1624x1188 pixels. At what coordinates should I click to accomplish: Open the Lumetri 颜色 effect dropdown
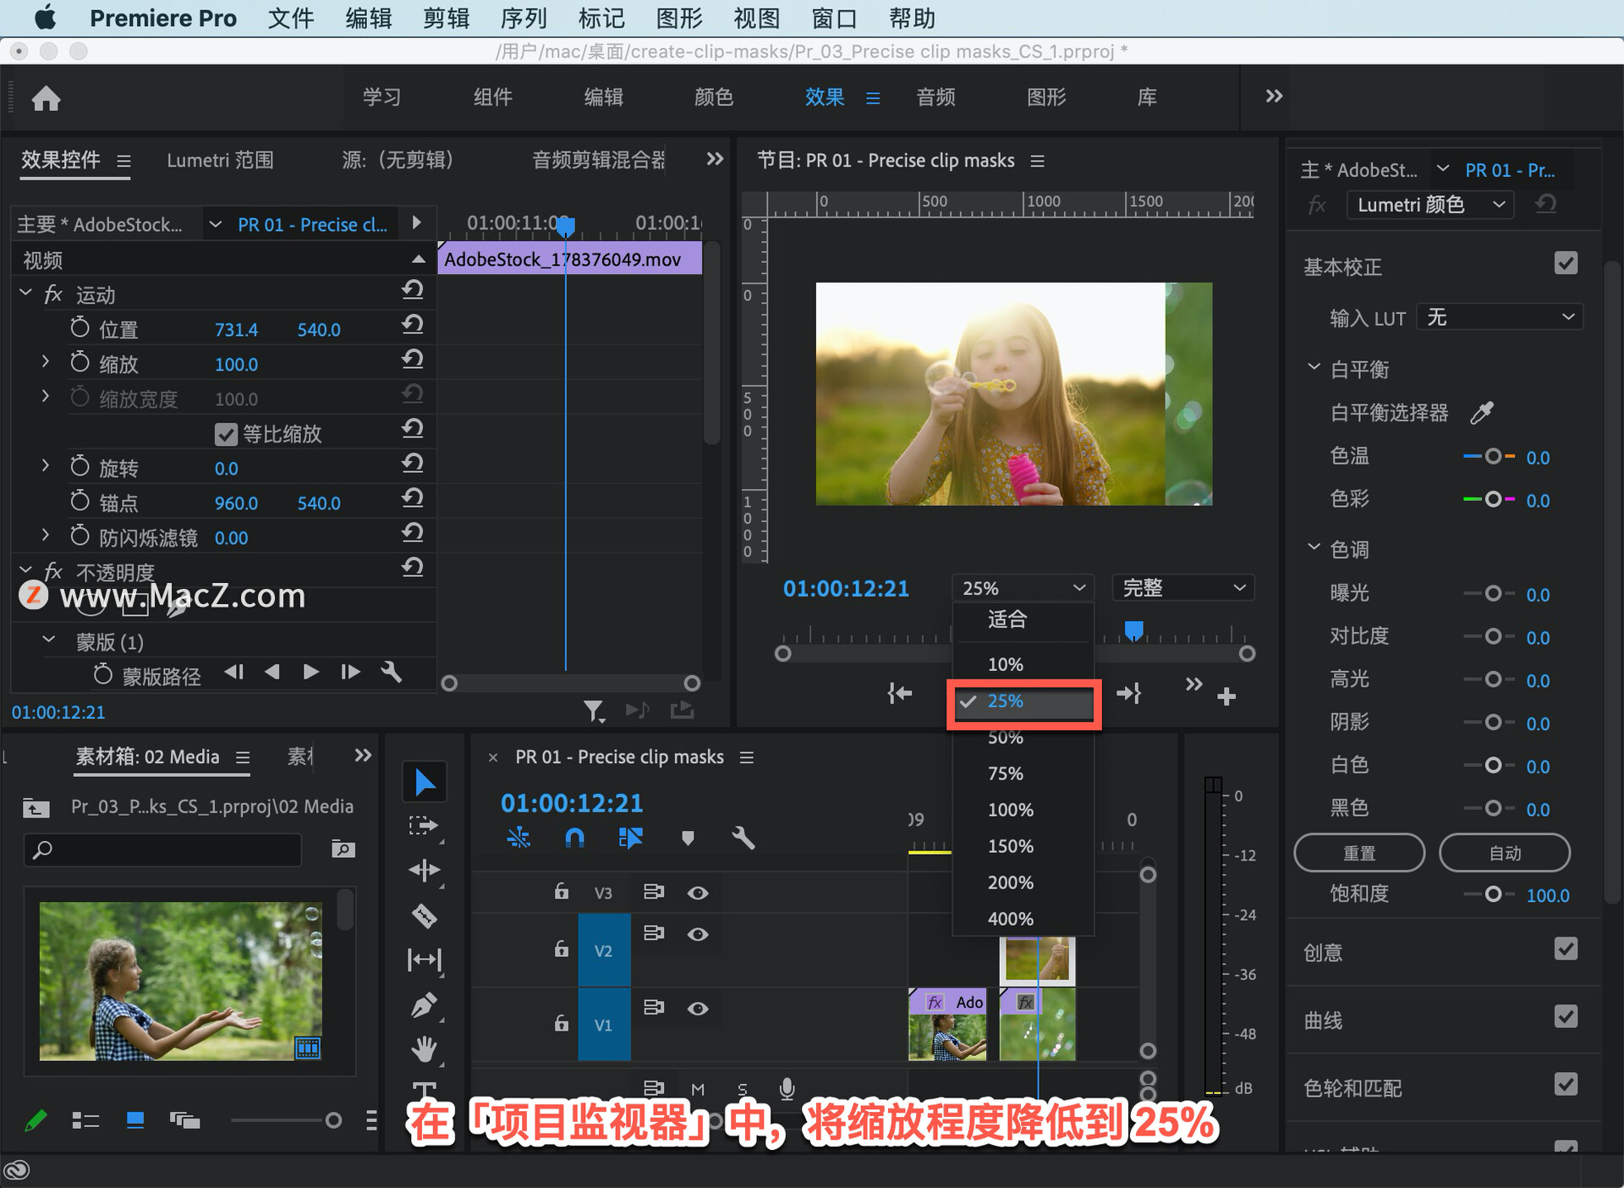(x=1430, y=205)
